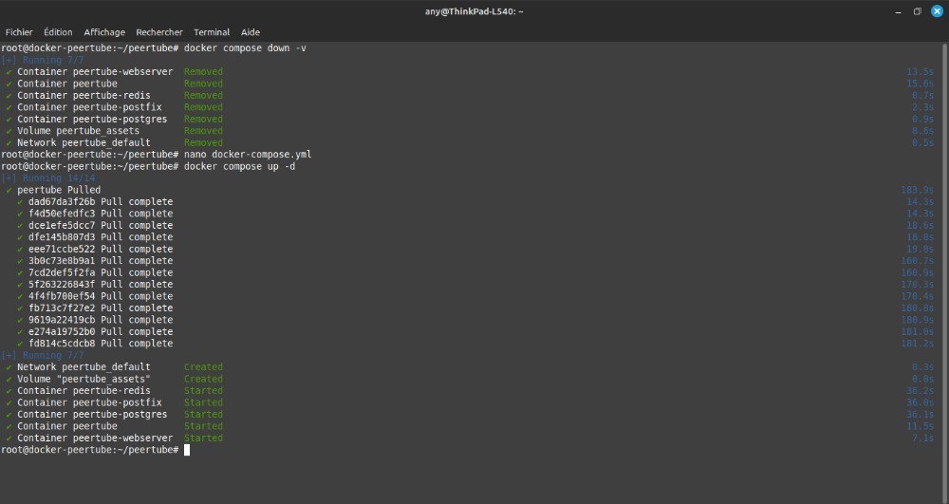The image size is (949, 504).
Task: Click layer hash dad67da3f26b
Action: 62,201
